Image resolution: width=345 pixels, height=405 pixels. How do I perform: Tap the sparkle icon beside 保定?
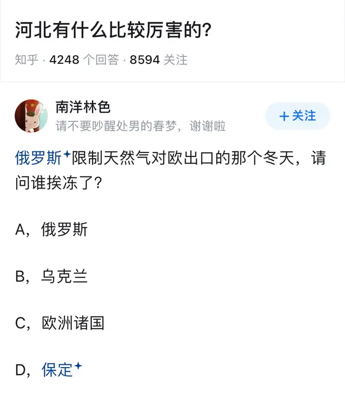coord(78,366)
